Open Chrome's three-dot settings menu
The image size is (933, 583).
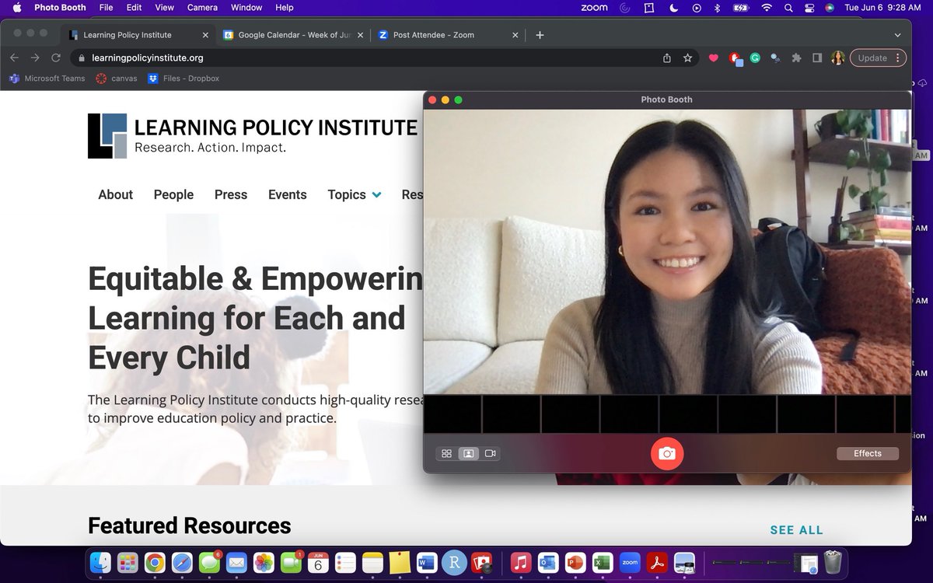[898, 58]
